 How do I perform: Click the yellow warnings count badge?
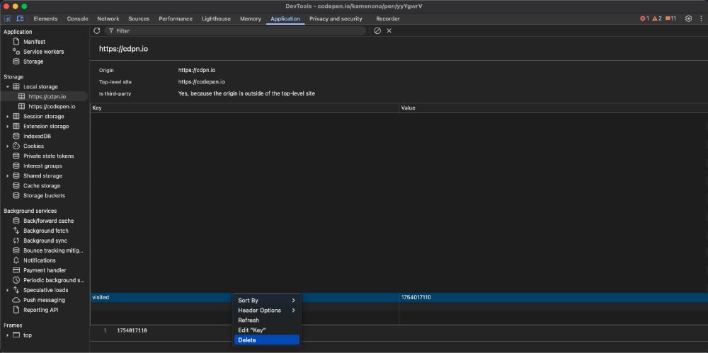tap(657, 18)
